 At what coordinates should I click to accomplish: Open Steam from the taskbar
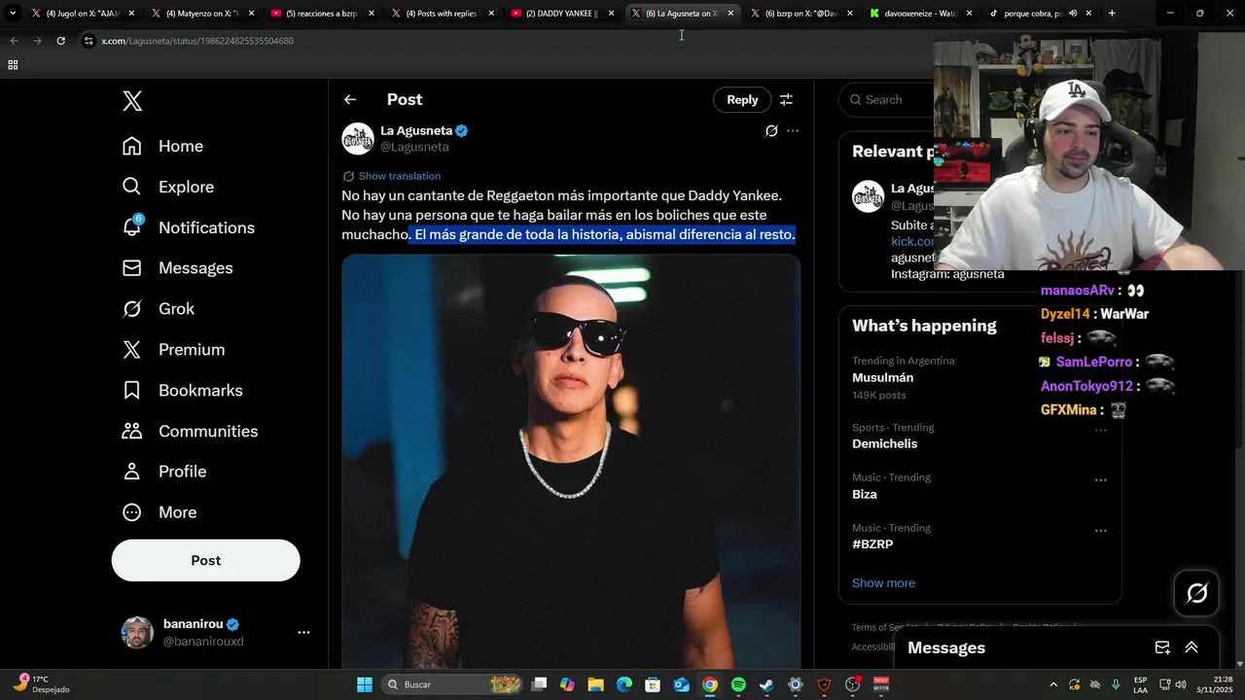click(766, 684)
